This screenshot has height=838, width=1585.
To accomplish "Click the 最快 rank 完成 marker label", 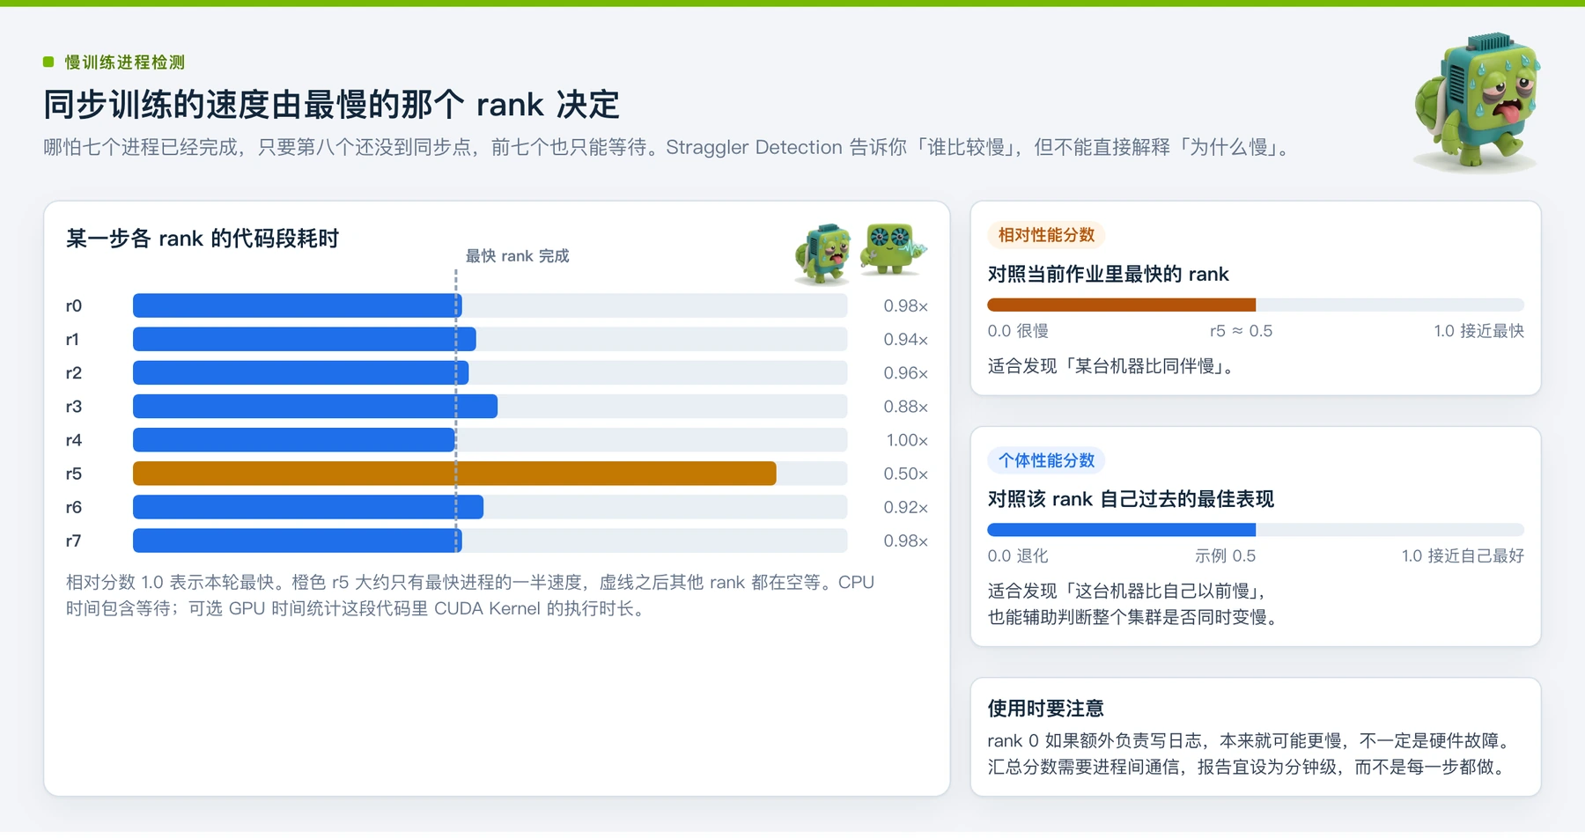I will click(518, 256).
